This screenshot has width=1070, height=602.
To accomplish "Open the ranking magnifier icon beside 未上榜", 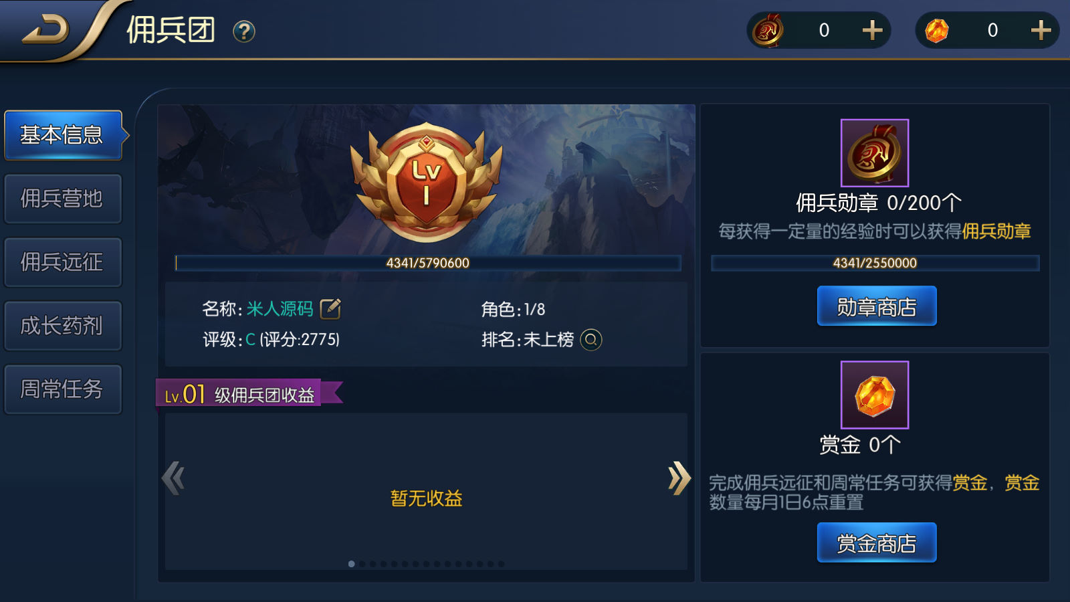I will 591,340.
